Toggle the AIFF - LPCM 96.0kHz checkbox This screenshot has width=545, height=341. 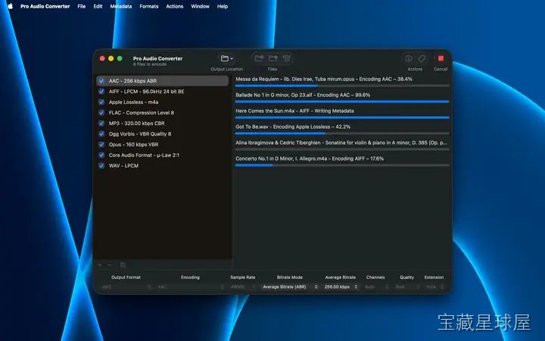click(101, 92)
